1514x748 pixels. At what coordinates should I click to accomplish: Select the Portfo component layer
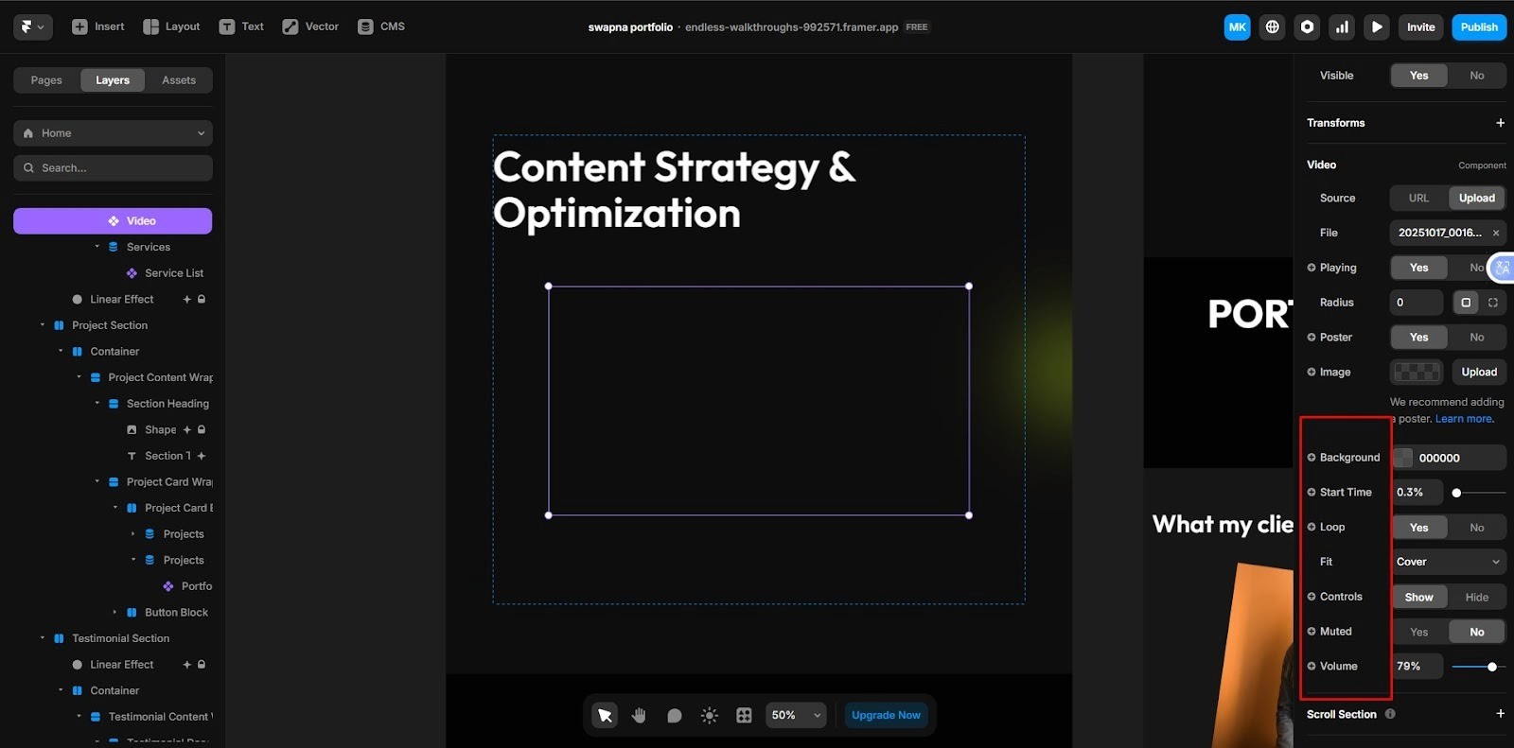coord(187,586)
